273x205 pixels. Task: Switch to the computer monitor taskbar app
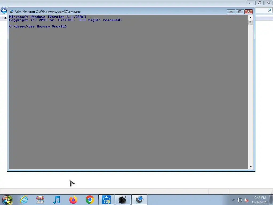pos(139,200)
